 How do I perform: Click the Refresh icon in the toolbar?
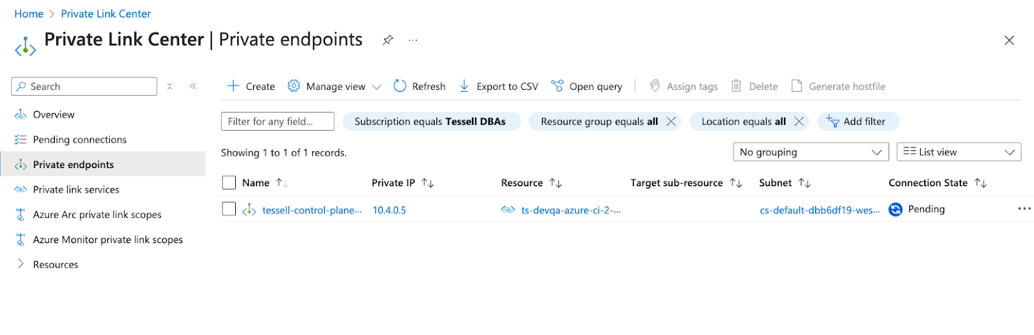pyautogui.click(x=400, y=86)
